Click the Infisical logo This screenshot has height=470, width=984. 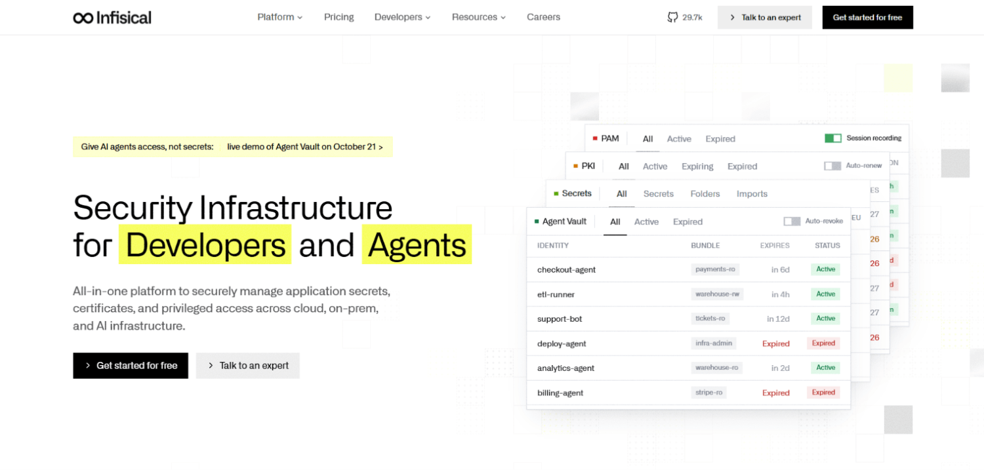tap(112, 18)
